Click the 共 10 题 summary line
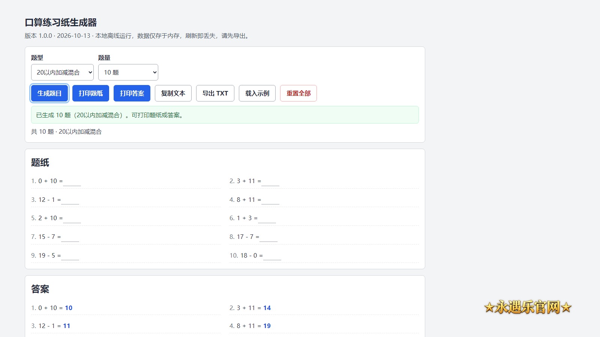The image size is (600, 337). (x=66, y=132)
